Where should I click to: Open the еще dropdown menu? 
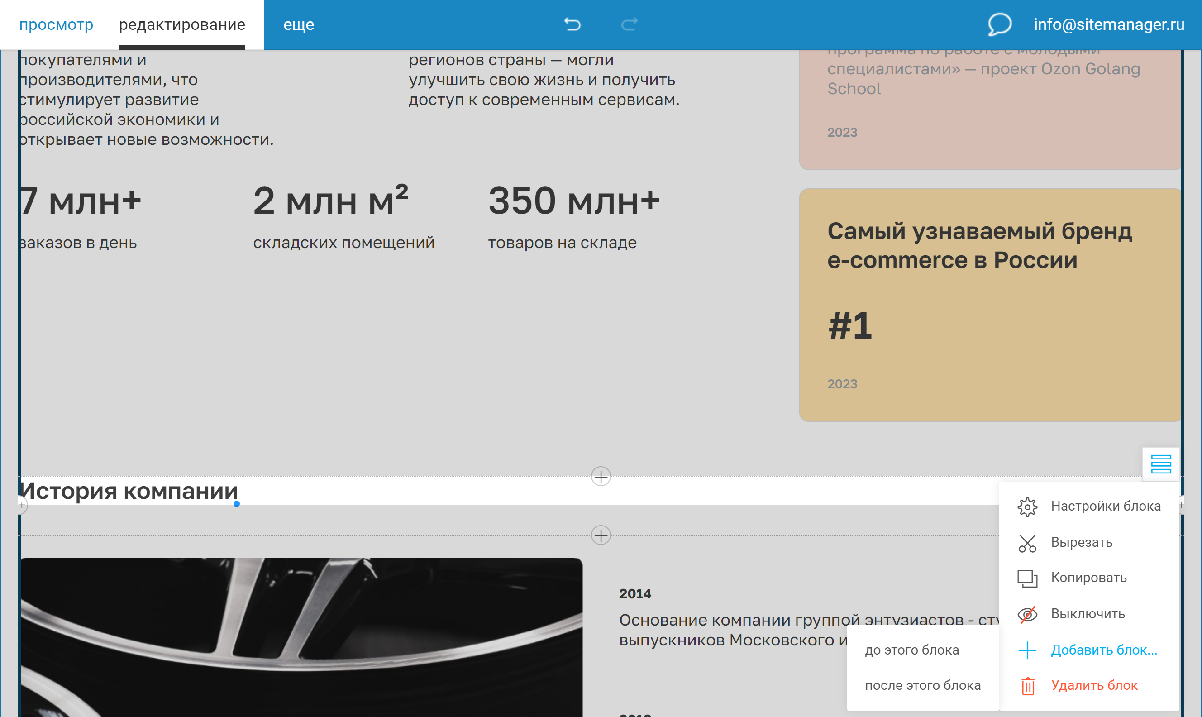[298, 24]
